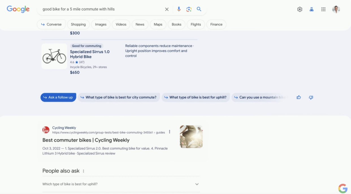This screenshot has width=351, height=194.
Task: Switch to the Shopping tab
Action: [78, 25]
